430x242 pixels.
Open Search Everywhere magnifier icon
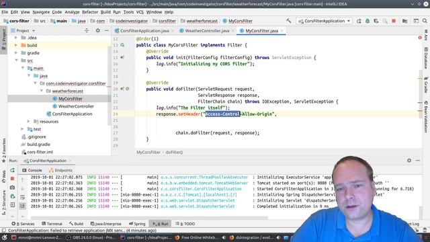tap(425, 21)
